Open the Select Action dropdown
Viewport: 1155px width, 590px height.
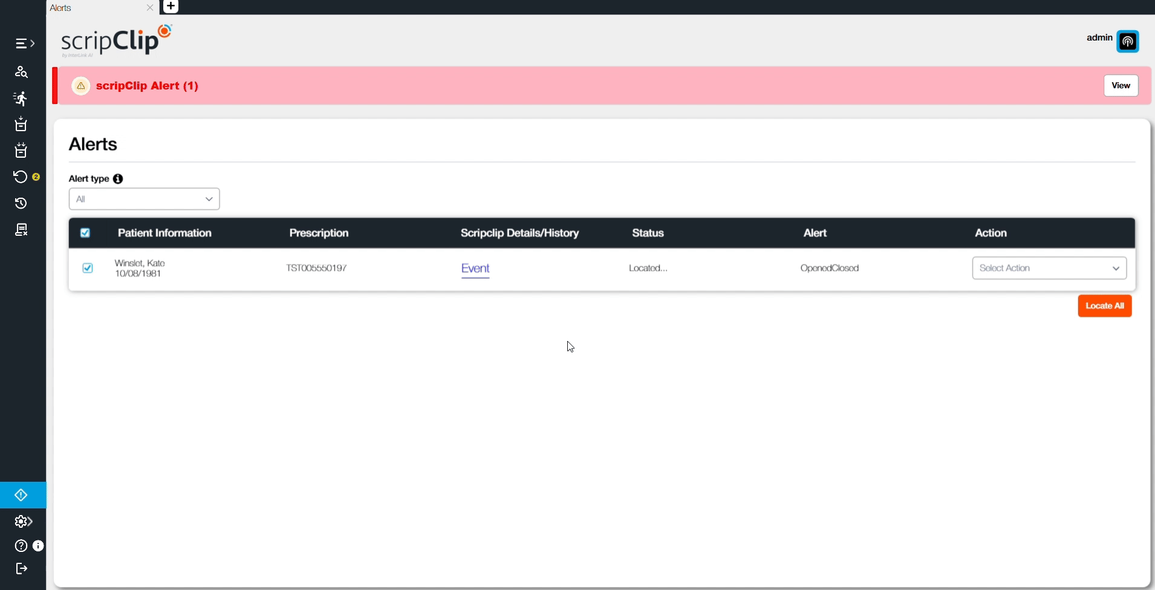[1049, 268]
